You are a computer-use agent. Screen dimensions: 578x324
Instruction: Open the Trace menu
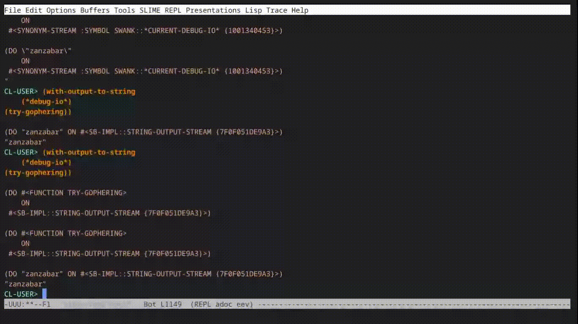(276, 10)
